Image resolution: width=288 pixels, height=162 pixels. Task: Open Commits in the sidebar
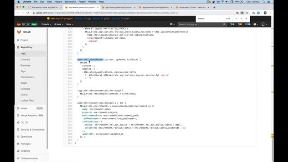[25, 59]
